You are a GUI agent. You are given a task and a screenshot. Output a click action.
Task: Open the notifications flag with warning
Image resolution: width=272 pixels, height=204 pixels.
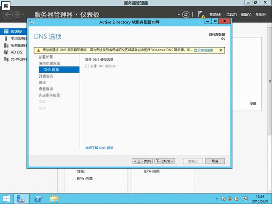(201, 14)
